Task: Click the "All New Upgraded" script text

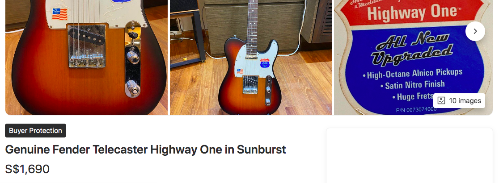Action: pyautogui.click(x=413, y=49)
